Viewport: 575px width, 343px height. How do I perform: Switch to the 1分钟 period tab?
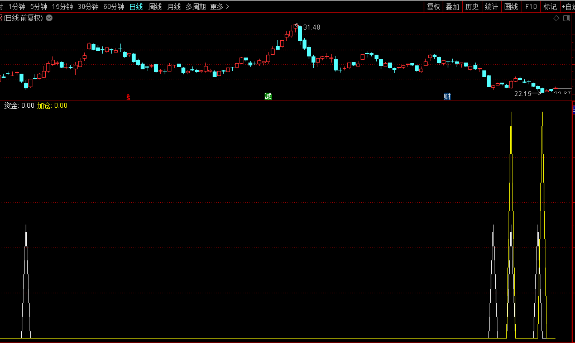[x=17, y=7]
